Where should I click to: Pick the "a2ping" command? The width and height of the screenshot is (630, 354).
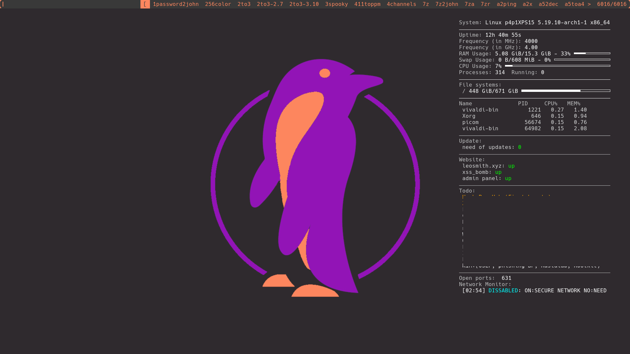[x=507, y=4]
